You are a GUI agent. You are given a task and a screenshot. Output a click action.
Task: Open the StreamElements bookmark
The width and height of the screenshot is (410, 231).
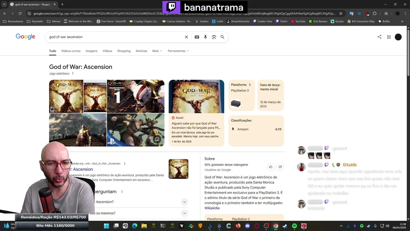[238, 21]
